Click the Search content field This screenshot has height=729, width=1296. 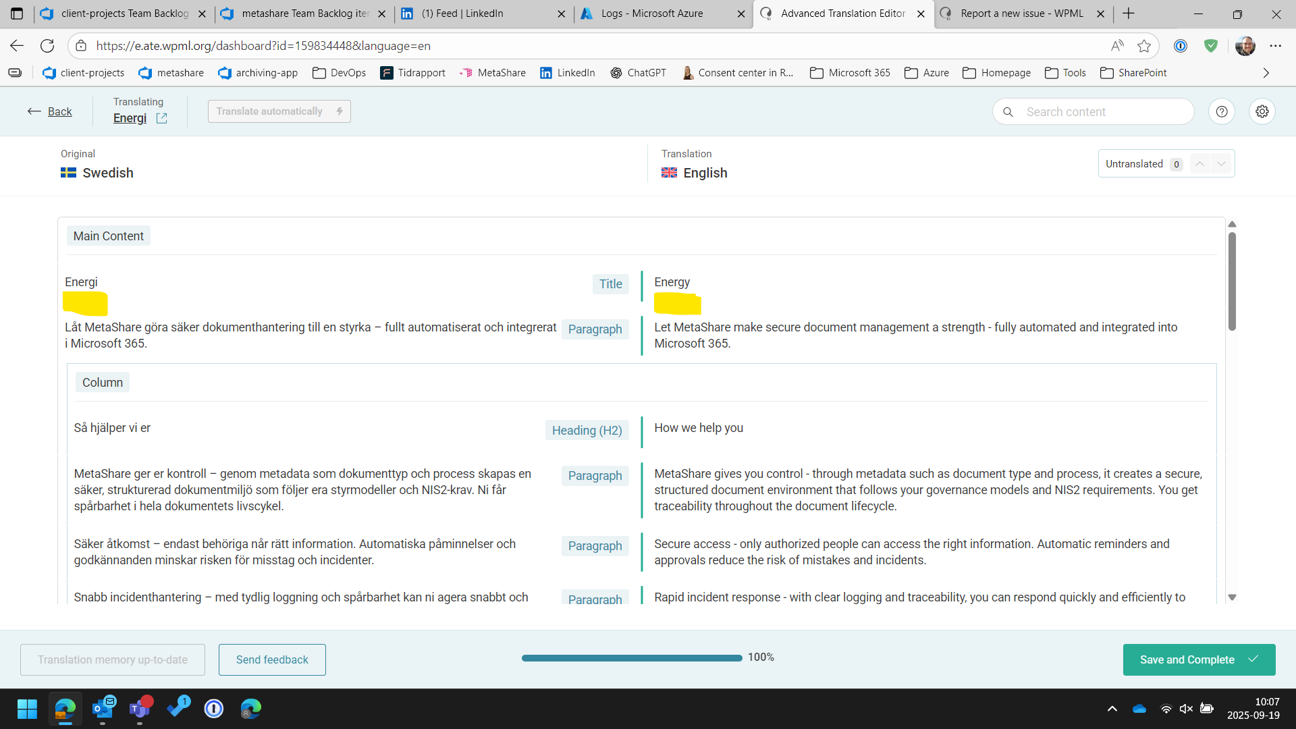point(1093,112)
